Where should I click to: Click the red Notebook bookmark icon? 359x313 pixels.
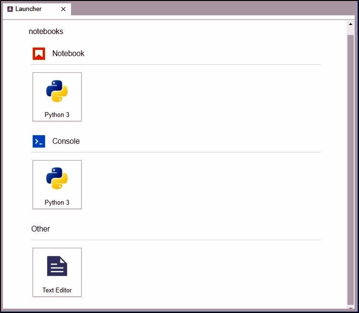click(x=39, y=54)
